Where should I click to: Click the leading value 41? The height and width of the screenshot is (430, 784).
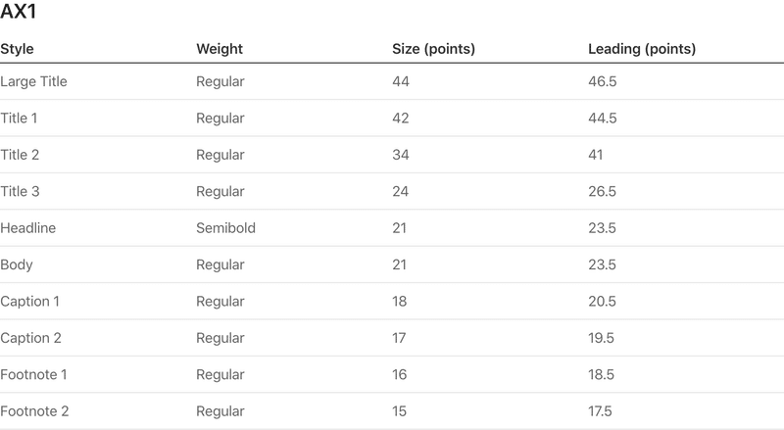click(x=595, y=155)
